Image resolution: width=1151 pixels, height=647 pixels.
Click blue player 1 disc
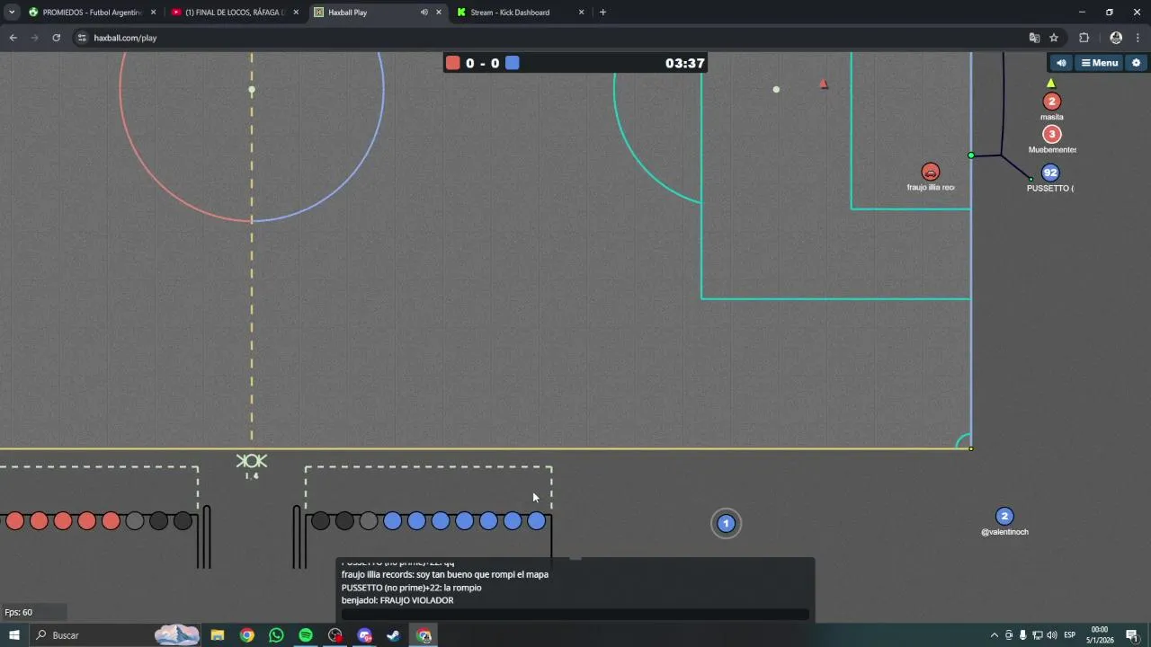726,523
